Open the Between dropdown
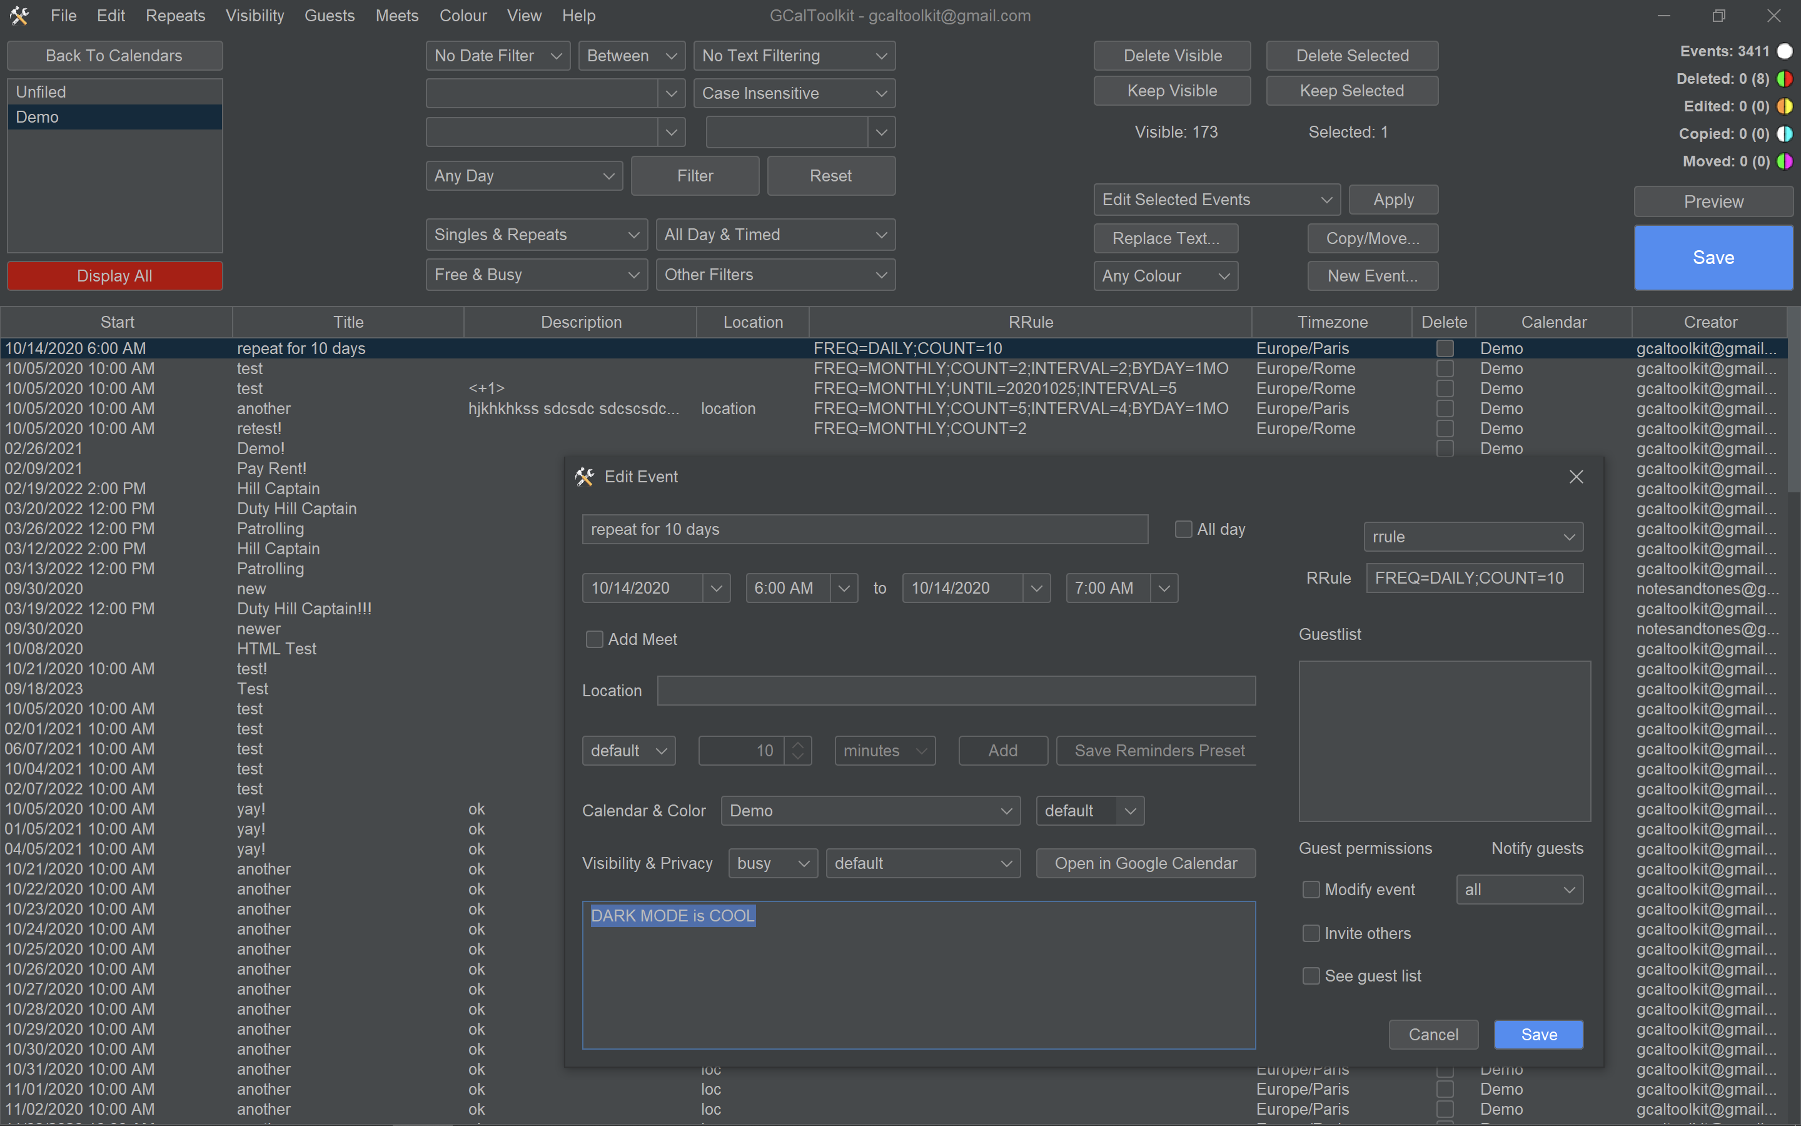1801x1126 pixels. (x=632, y=56)
